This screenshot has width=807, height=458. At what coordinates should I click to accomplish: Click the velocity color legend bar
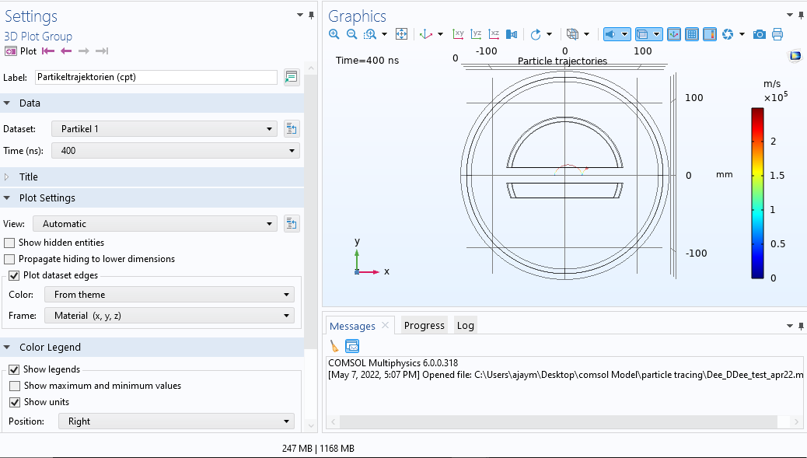(757, 193)
